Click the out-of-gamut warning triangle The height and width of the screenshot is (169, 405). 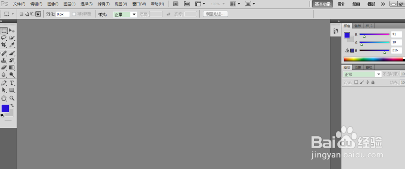click(347, 50)
